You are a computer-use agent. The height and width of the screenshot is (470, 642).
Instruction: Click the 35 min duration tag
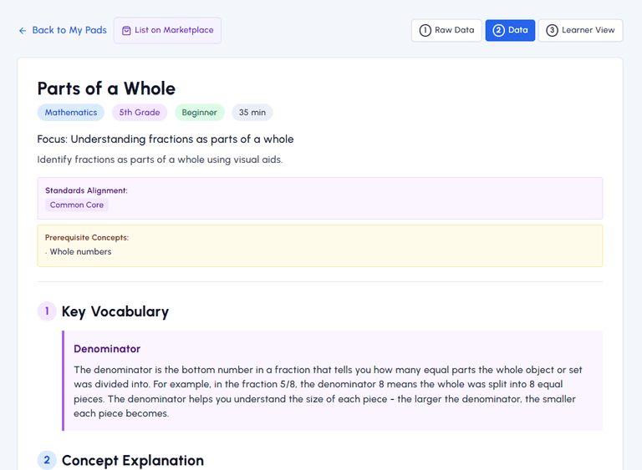(252, 113)
